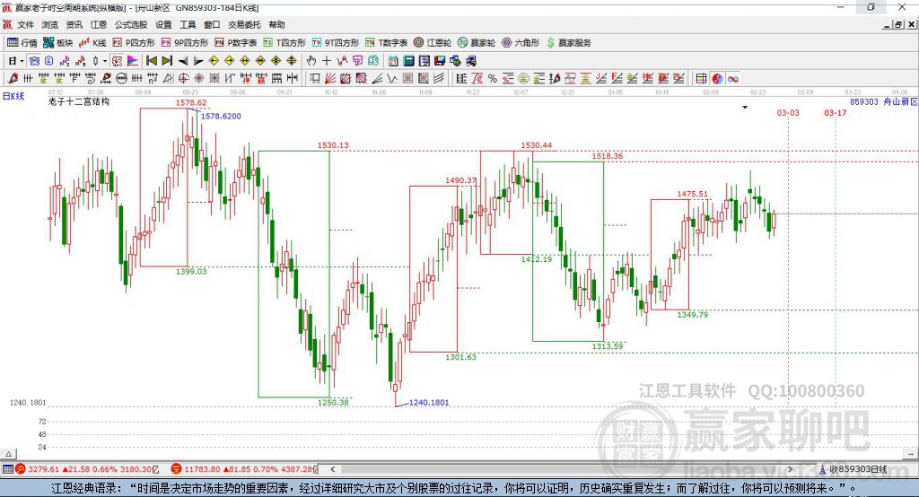Select the Gann fan lines icon
The width and height of the screenshot is (919, 497).
coord(330,79)
